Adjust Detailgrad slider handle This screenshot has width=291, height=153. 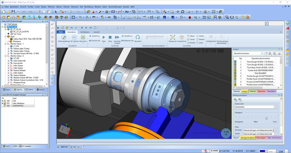point(266,118)
